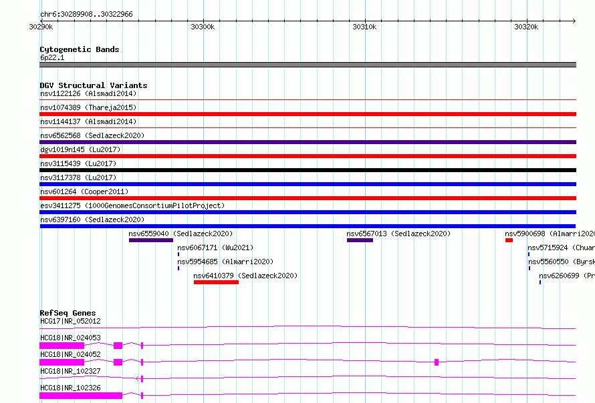Click the nsv1122126 (Alsmadi2014) variant label
The width and height of the screenshot is (595, 403).
pyautogui.click(x=88, y=93)
